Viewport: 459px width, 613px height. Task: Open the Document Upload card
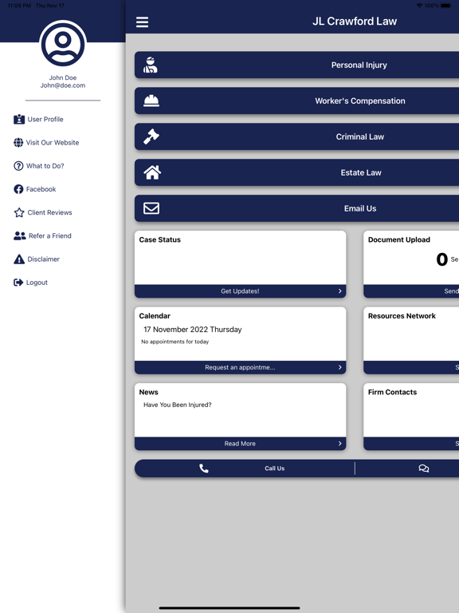click(x=411, y=264)
